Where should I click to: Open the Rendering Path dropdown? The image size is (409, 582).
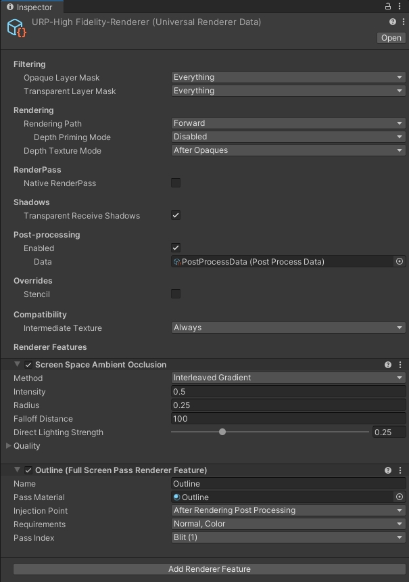288,123
